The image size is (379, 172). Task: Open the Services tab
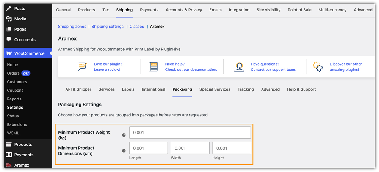pos(106,89)
